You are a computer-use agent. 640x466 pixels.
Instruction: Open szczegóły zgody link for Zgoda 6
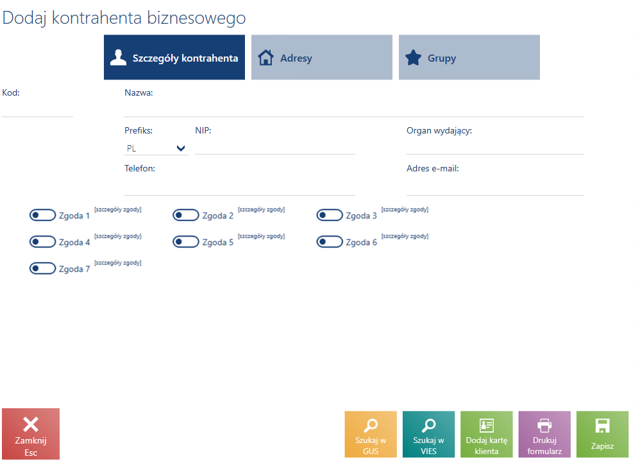pos(405,236)
